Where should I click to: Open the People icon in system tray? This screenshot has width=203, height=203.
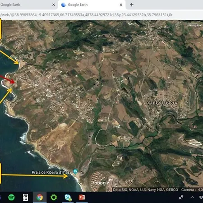[x=181, y=197]
